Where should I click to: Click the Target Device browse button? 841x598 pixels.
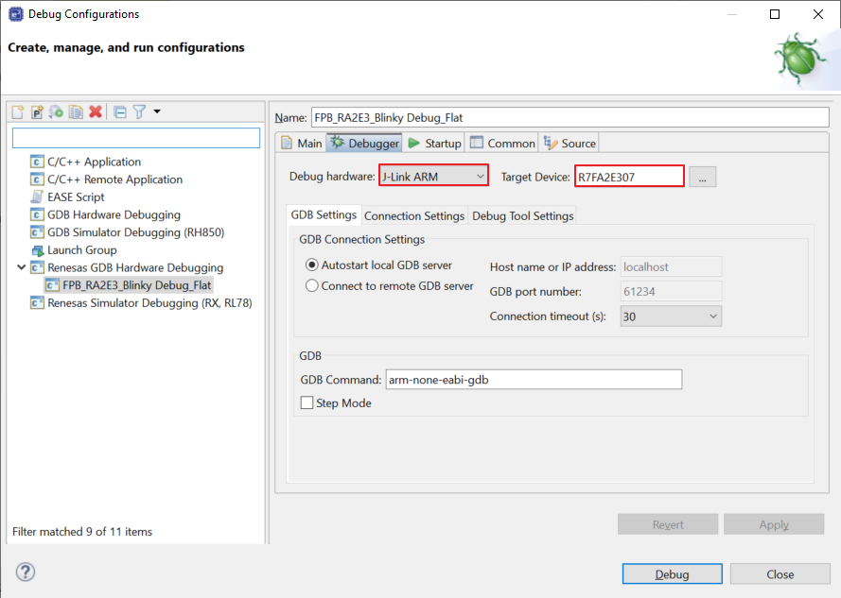tap(703, 177)
